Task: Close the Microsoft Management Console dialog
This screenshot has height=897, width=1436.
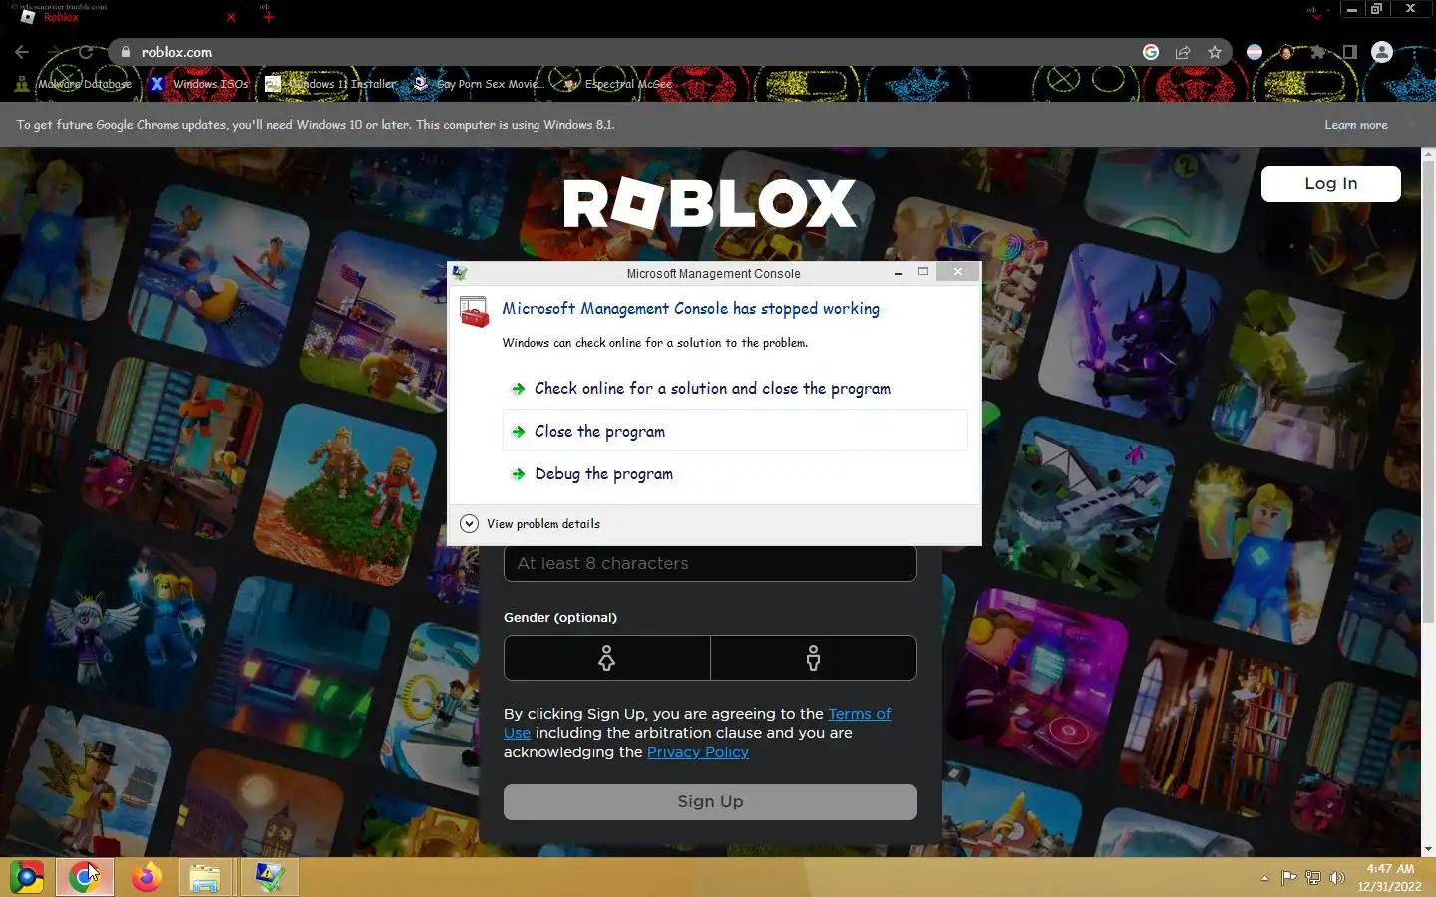Action: (x=958, y=272)
